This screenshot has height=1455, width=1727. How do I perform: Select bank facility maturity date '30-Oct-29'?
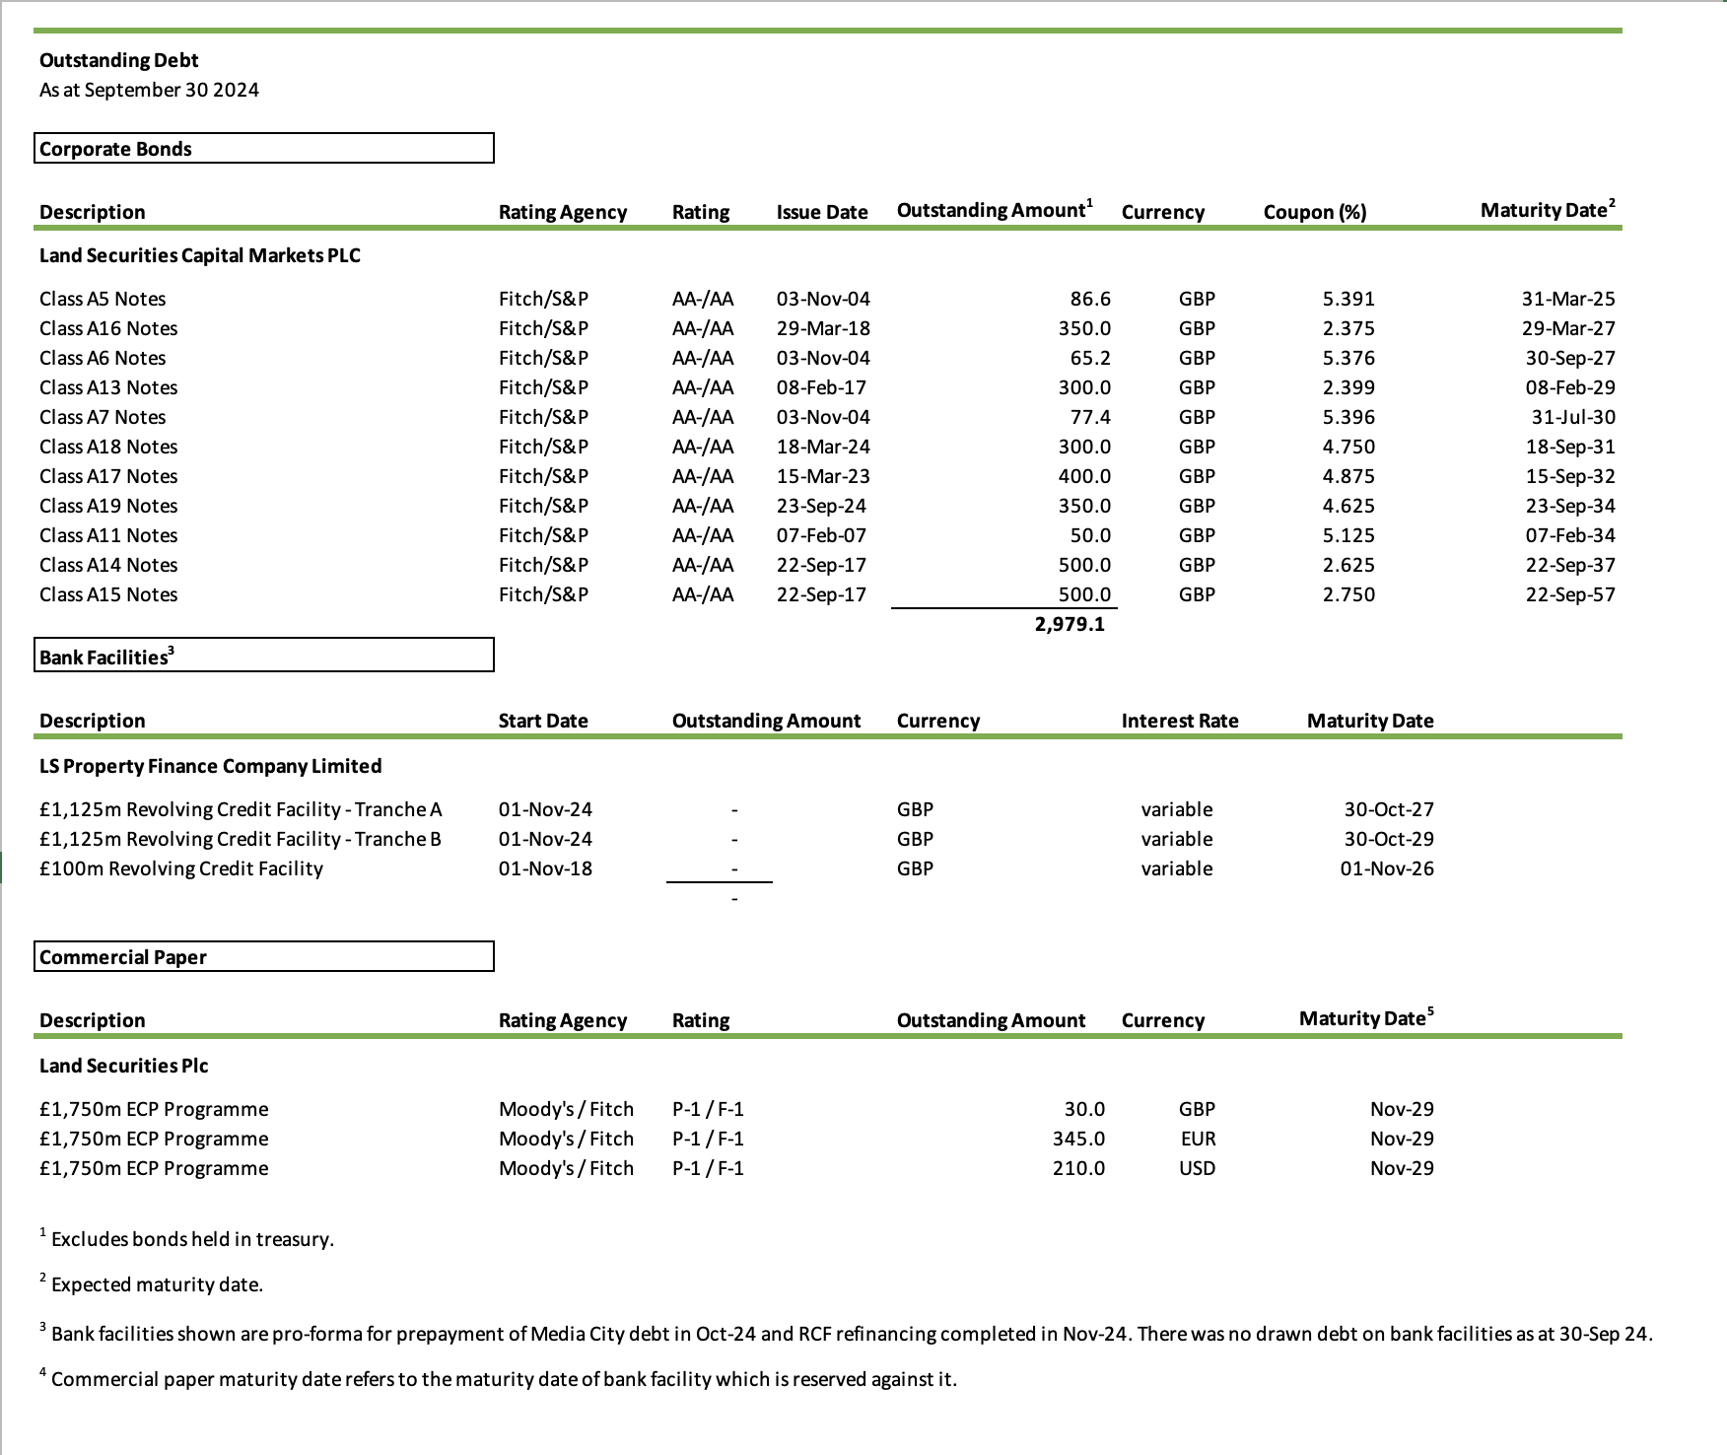pyautogui.click(x=1389, y=839)
